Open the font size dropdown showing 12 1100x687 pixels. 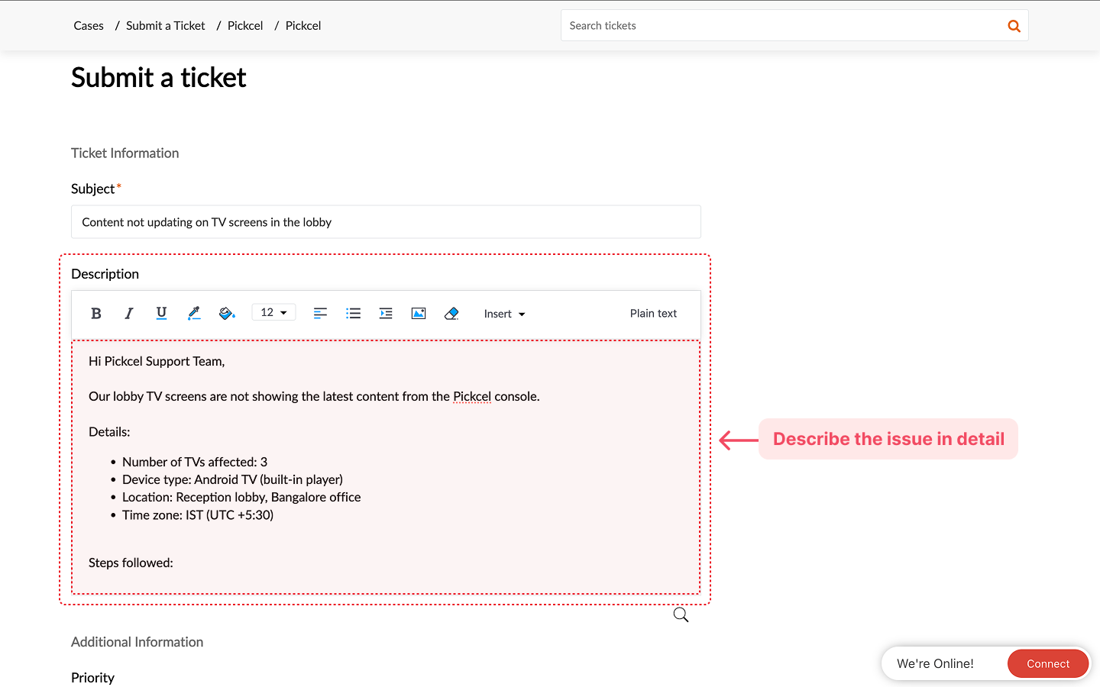coord(273,312)
